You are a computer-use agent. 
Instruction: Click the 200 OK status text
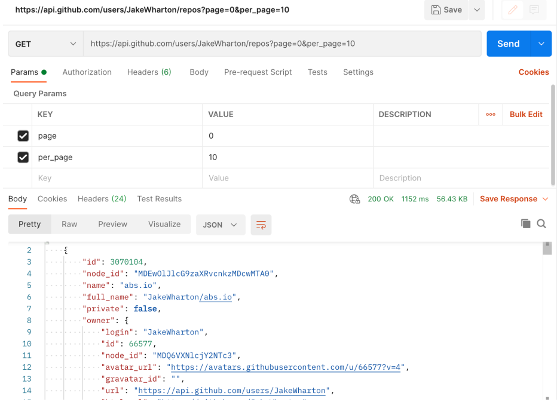click(381, 199)
